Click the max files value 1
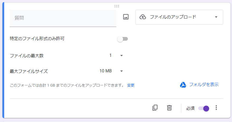232x122 pixels. tap(110, 55)
